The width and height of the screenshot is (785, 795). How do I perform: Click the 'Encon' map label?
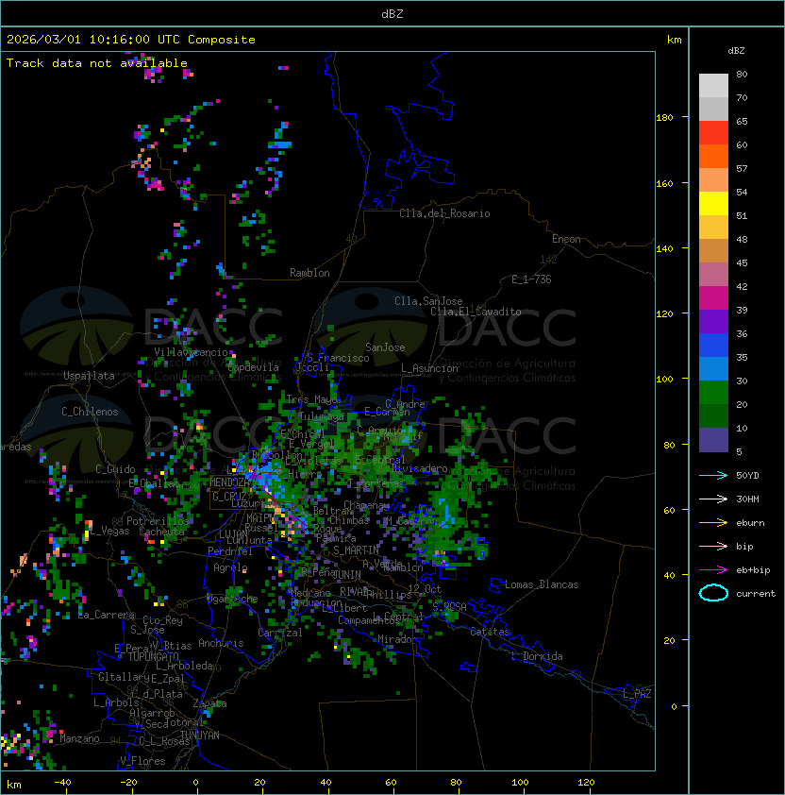[x=566, y=239]
